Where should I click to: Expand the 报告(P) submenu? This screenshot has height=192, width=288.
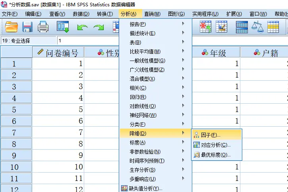coord(155,24)
